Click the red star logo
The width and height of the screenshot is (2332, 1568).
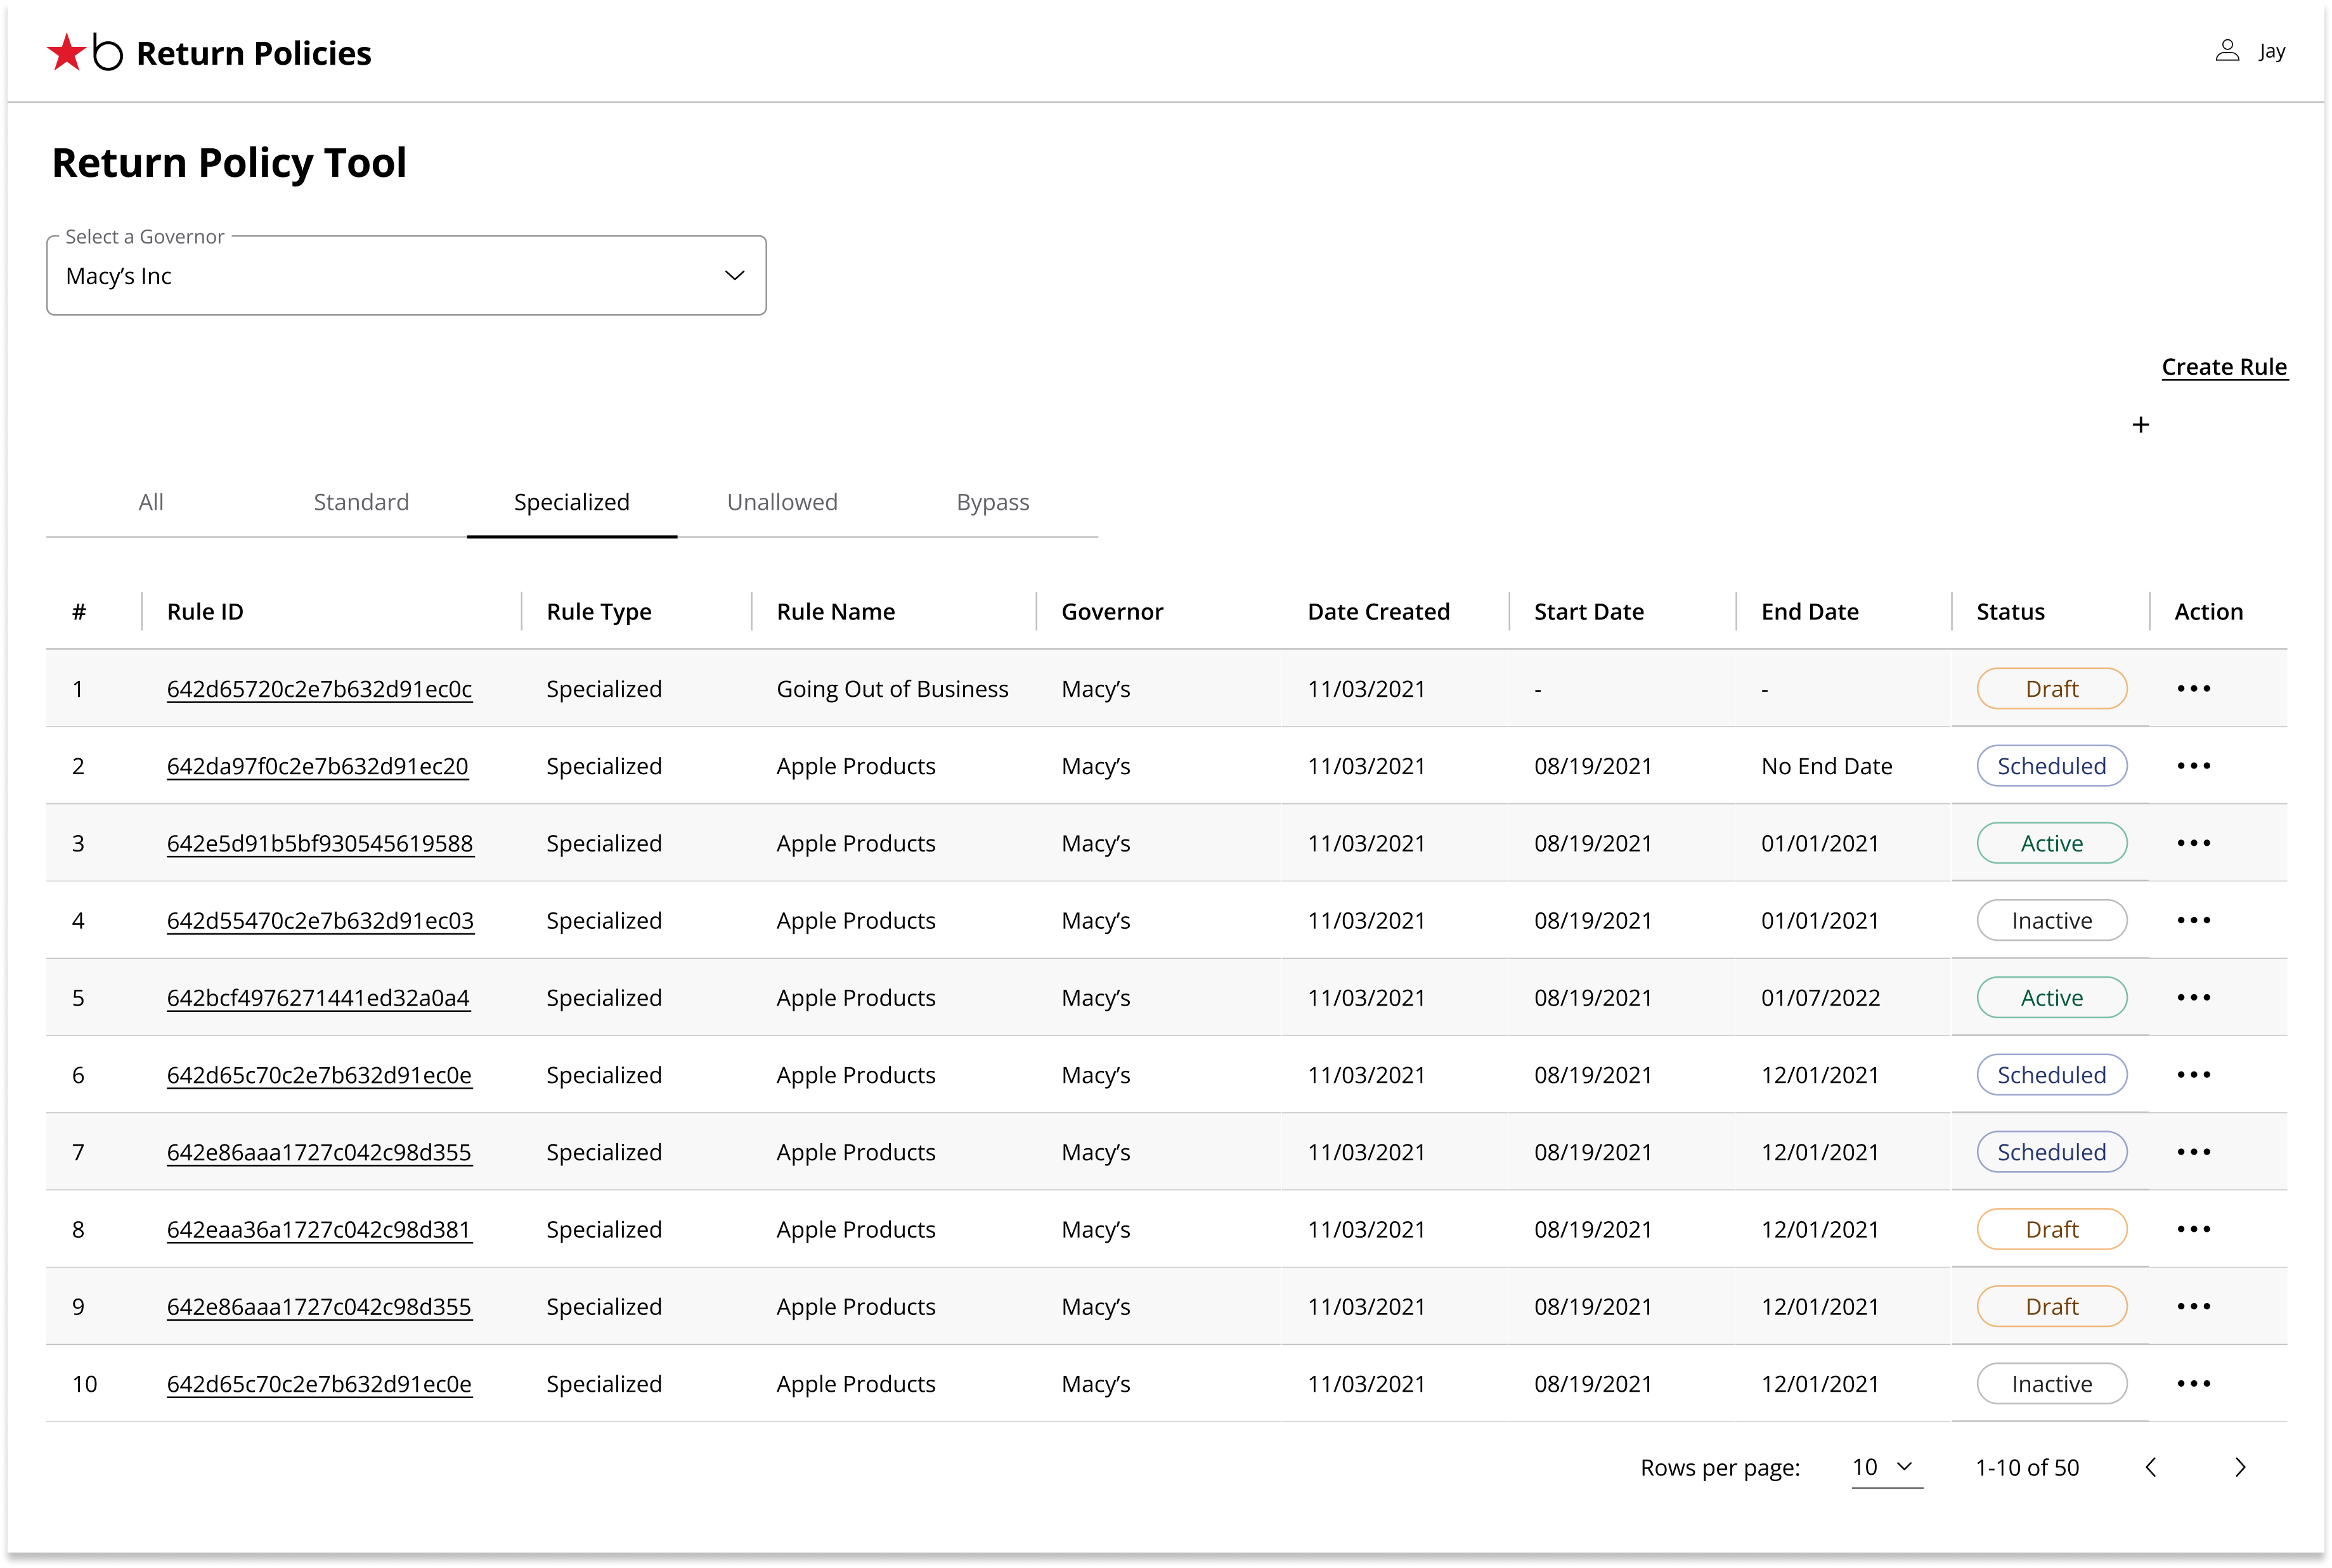pos(66,52)
